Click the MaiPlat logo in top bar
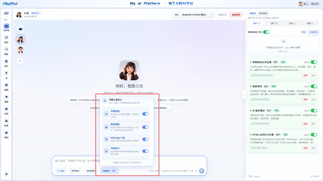The height and width of the screenshot is (181, 323). point(10,3)
